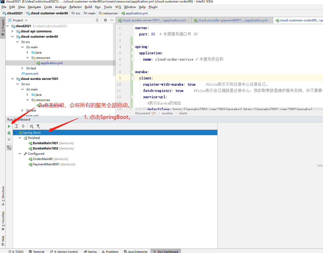Open the Spring tool window
323x253 pixels.
90,251
